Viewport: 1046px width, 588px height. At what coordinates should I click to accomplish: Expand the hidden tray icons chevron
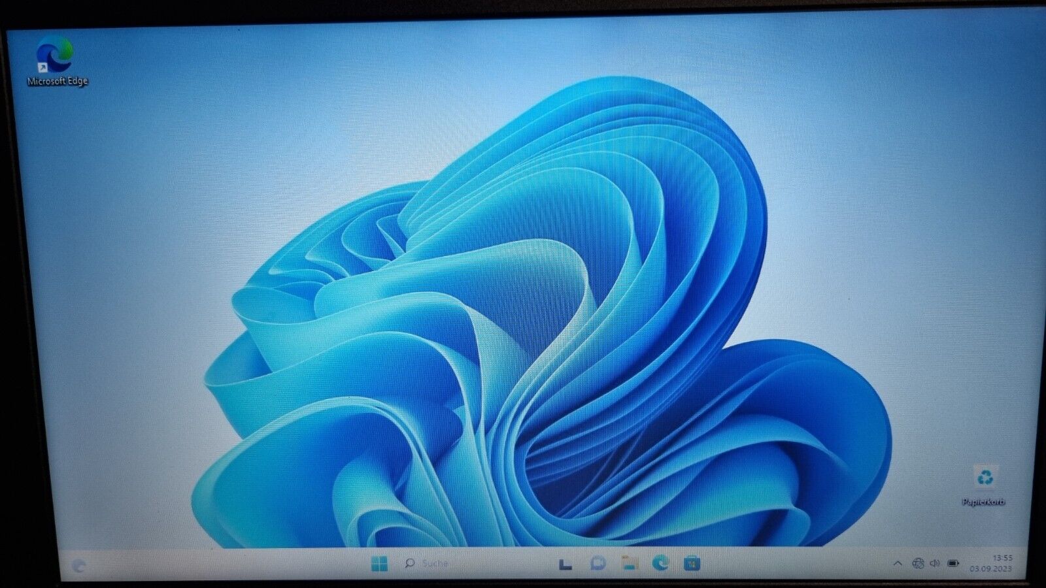898,563
